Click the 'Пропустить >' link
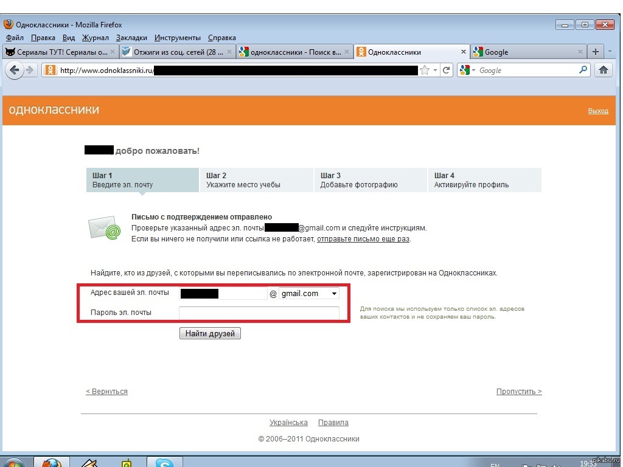Viewport: 623px width, 467px height. point(519,391)
